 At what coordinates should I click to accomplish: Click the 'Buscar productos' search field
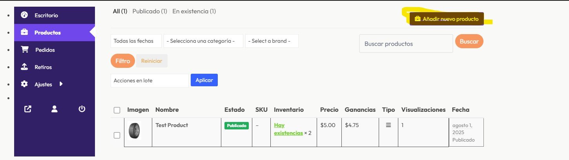point(406,44)
